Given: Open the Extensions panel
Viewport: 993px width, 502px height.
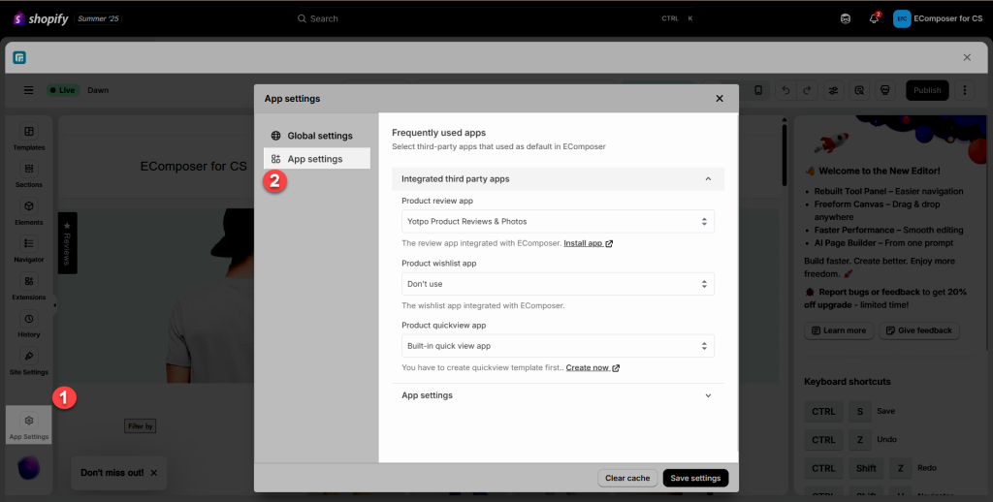Looking at the screenshot, I should pos(28,286).
